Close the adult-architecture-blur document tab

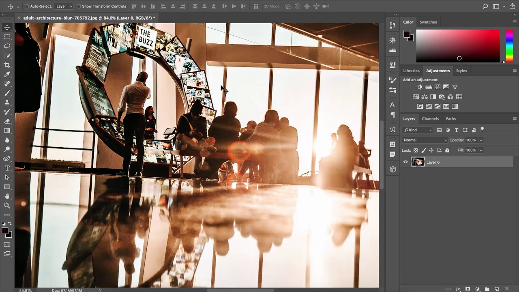tap(19, 18)
